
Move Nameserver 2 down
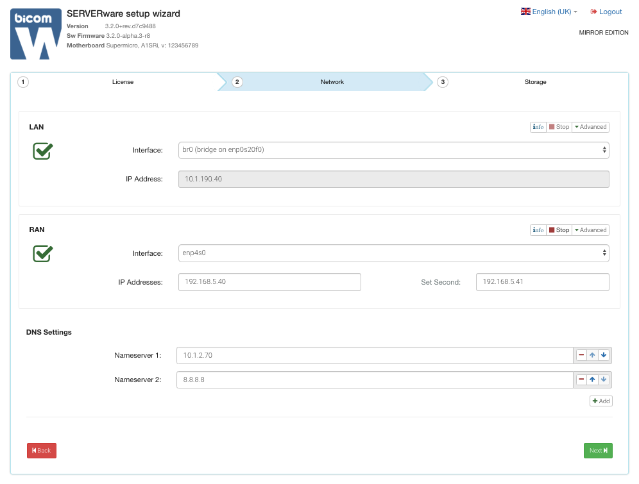tap(604, 380)
